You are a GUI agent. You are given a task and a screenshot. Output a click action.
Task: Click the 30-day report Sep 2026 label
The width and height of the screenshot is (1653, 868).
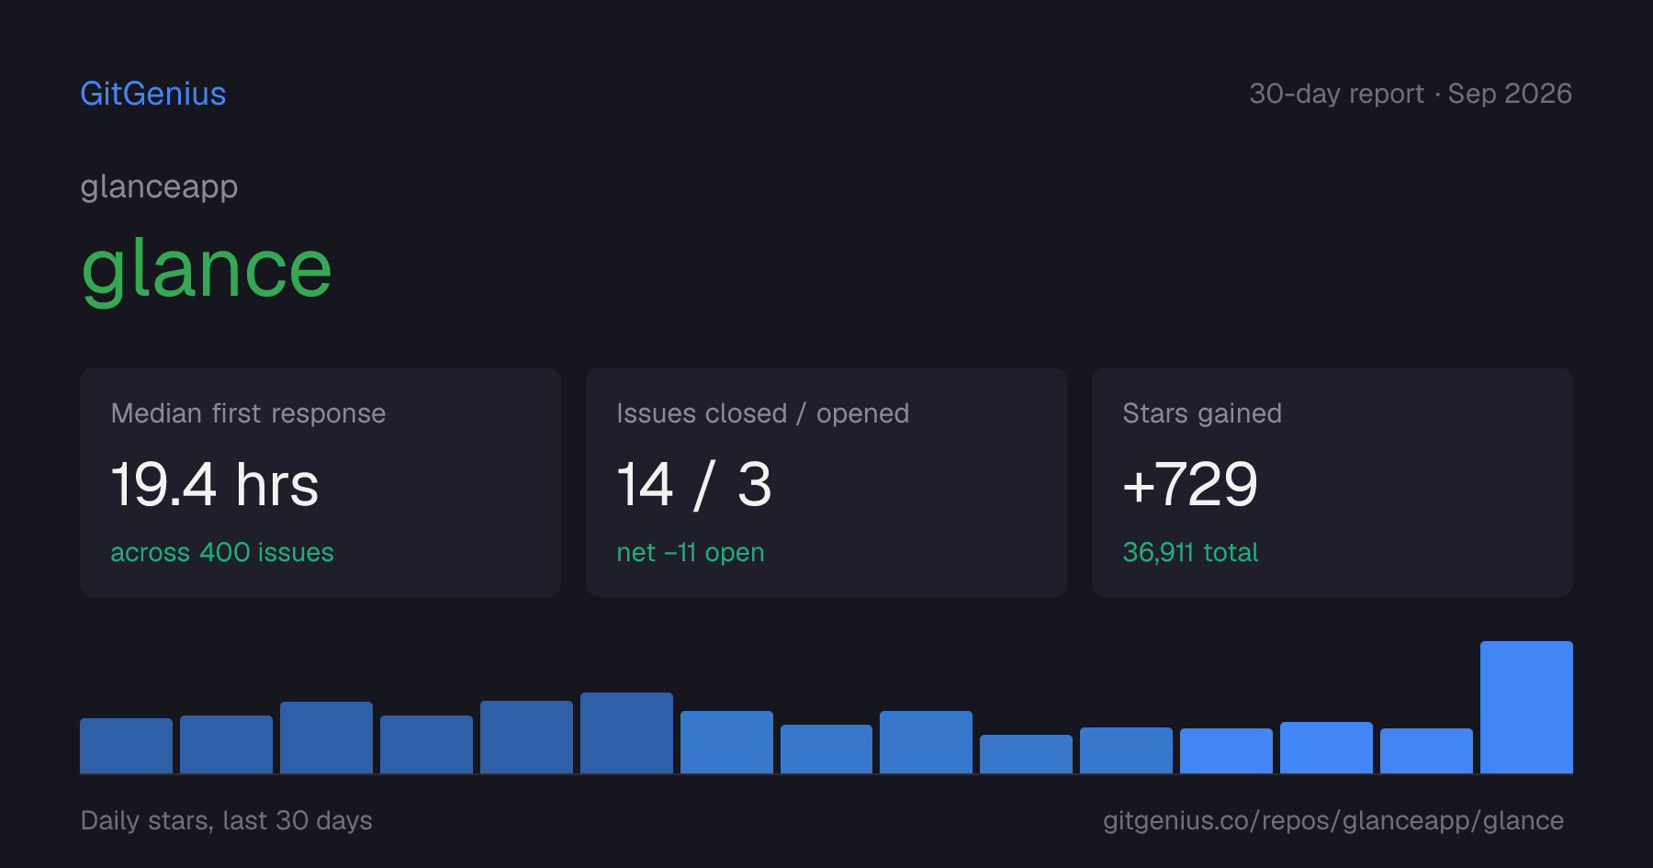tap(1411, 94)
